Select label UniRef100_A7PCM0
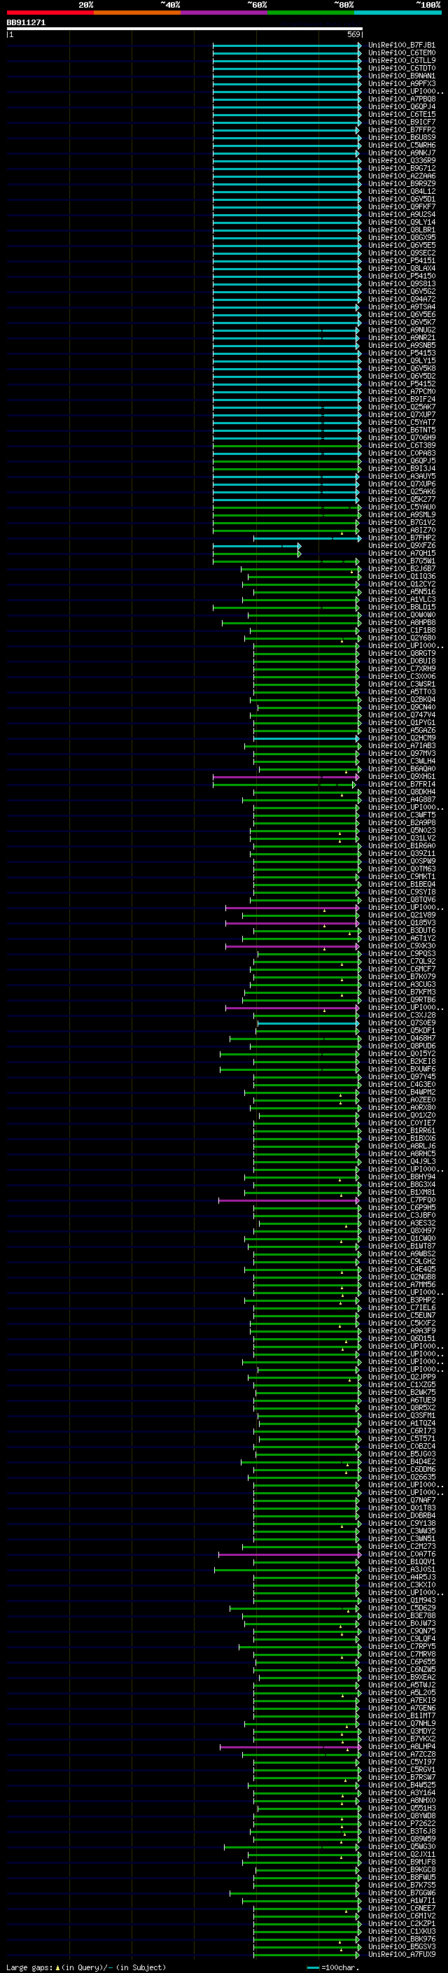Image resolution: width=448 pixels, height=1973 pixels. point(402,391)
